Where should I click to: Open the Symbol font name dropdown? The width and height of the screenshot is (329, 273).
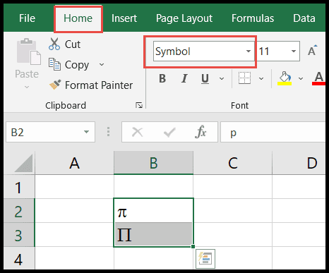coord(249,51)
